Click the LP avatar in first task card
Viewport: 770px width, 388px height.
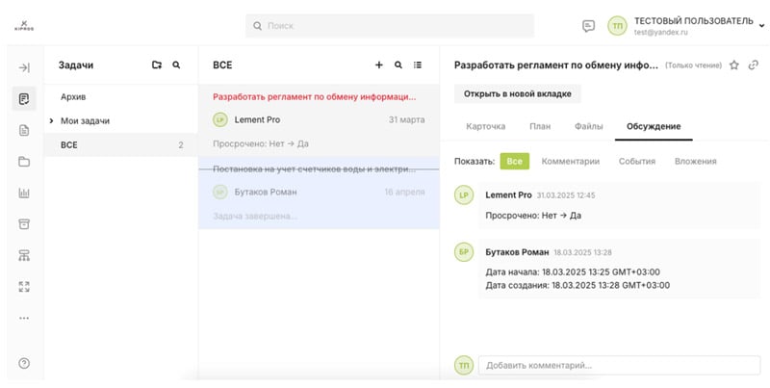(220, 119)
